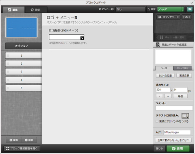Click checkmark icon on 適用 button
195x154 pixels.
coord(173,149)
